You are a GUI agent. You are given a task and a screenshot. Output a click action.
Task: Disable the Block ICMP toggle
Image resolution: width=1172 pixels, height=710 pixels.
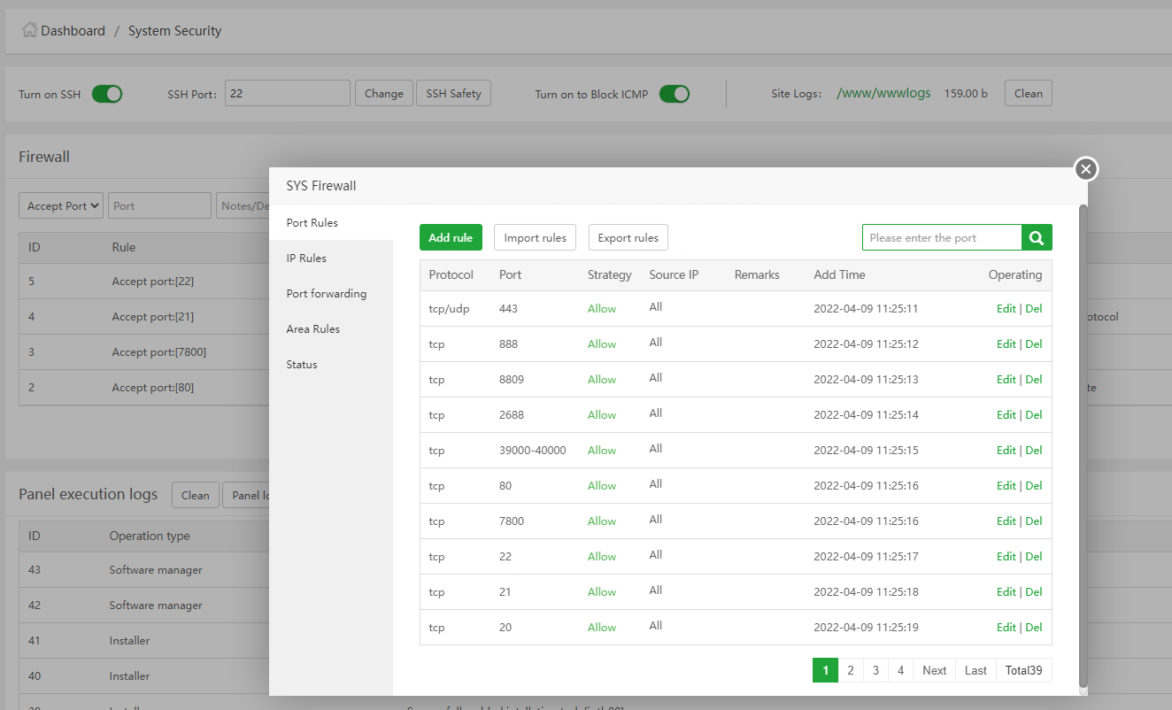click(x=675, y=94)
